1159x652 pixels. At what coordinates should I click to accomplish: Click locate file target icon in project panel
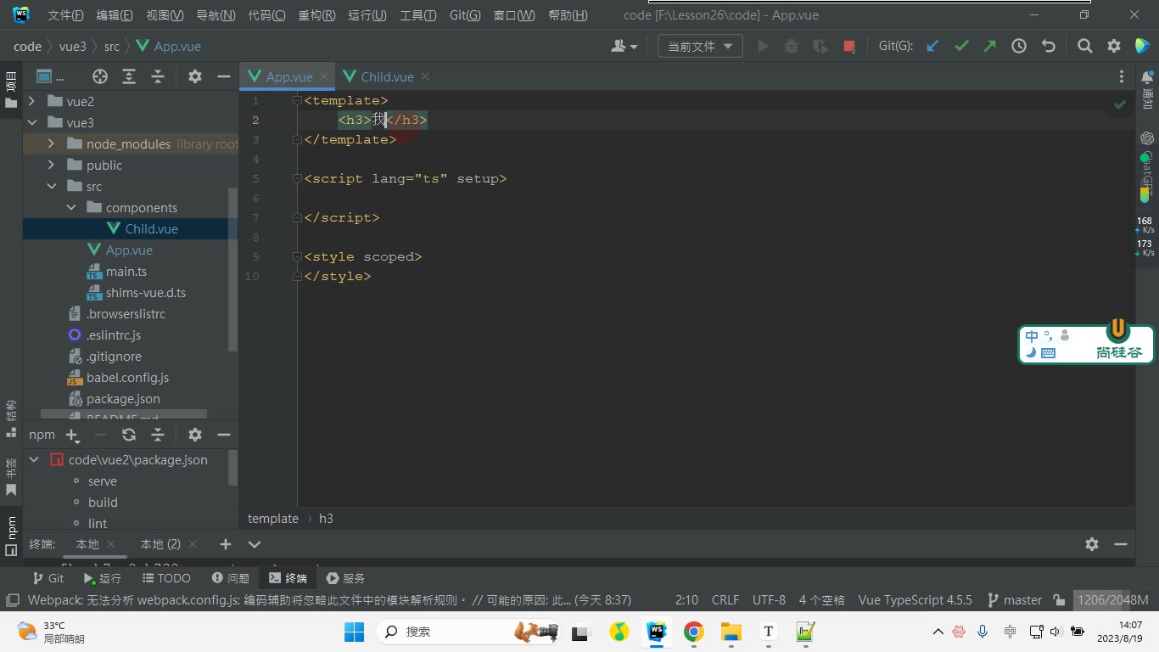[x=100, y=76]
